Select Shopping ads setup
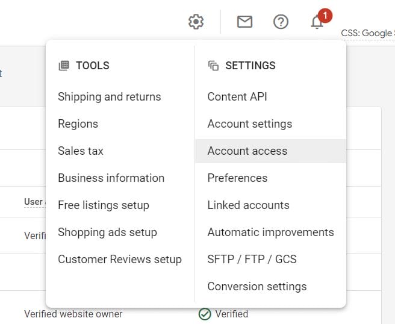The width and height of the screenshot is (395, 324). [107, 232]
